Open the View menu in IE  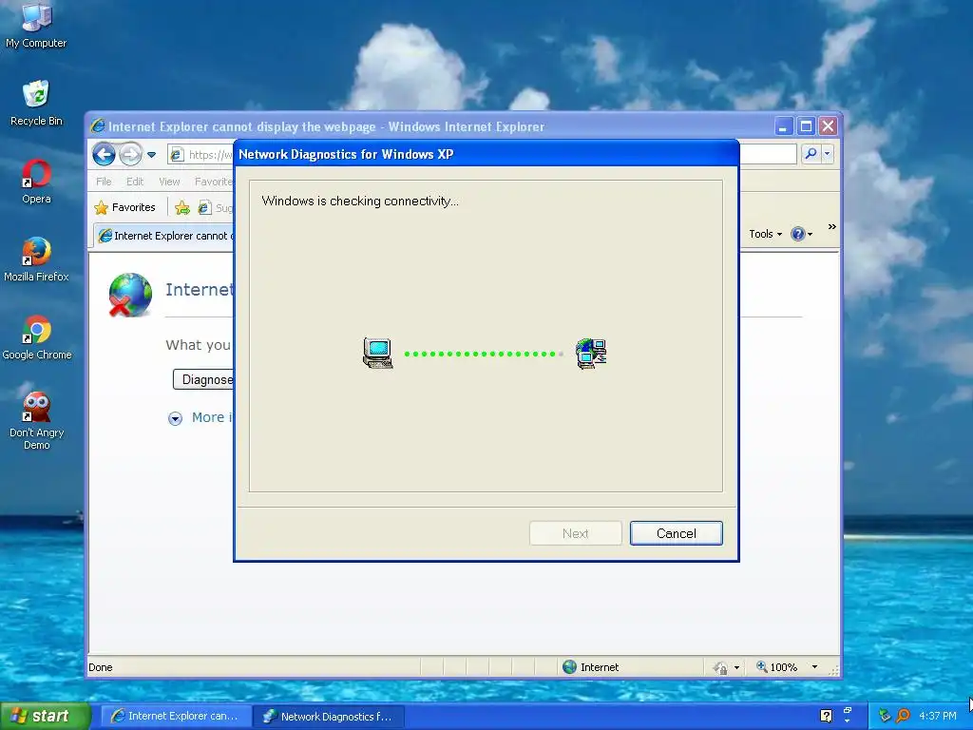[169, 182]
